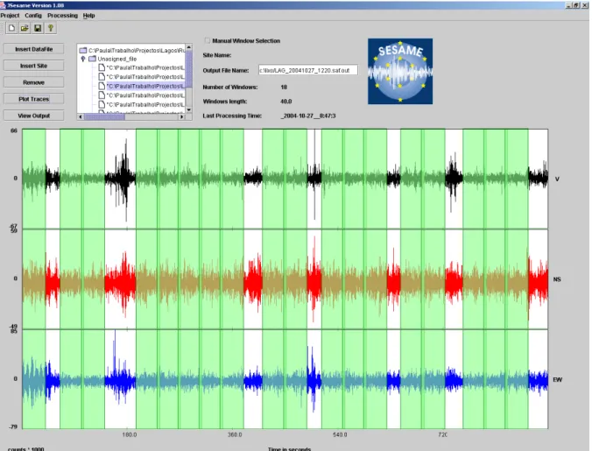Click the V component trace label
This screenshot has width=592, height=451.
[557, 179]
